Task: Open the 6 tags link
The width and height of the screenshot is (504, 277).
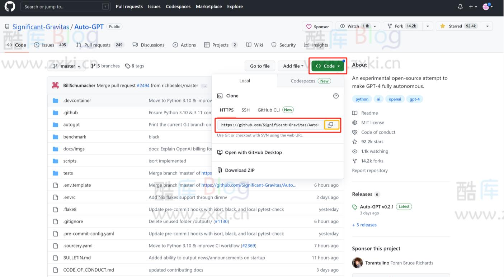Action: point(135,66)
